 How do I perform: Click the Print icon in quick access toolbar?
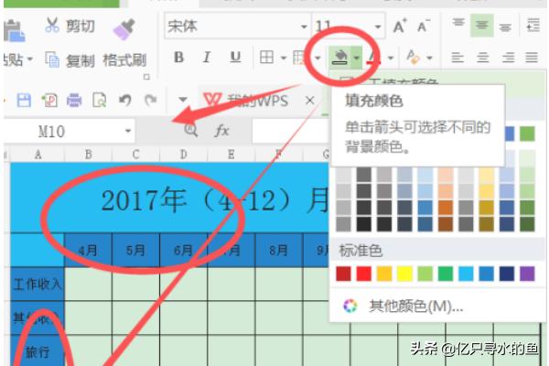74,99
